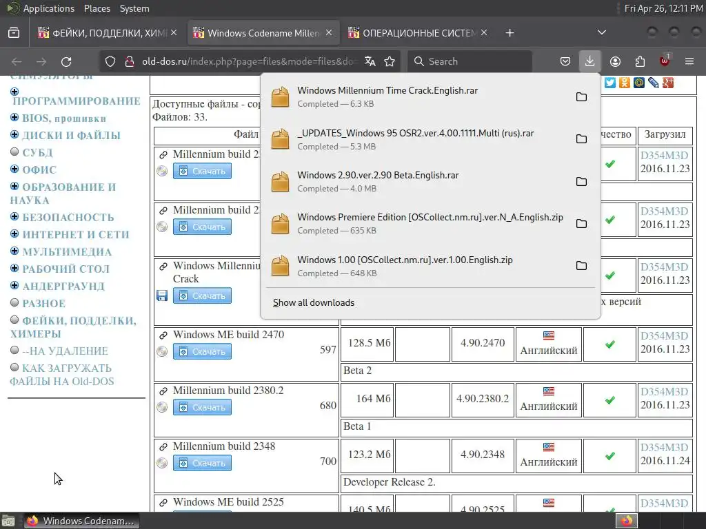Close the ФЕЙКИ, ПОДДЕЛКИ tab

(174, 32)
